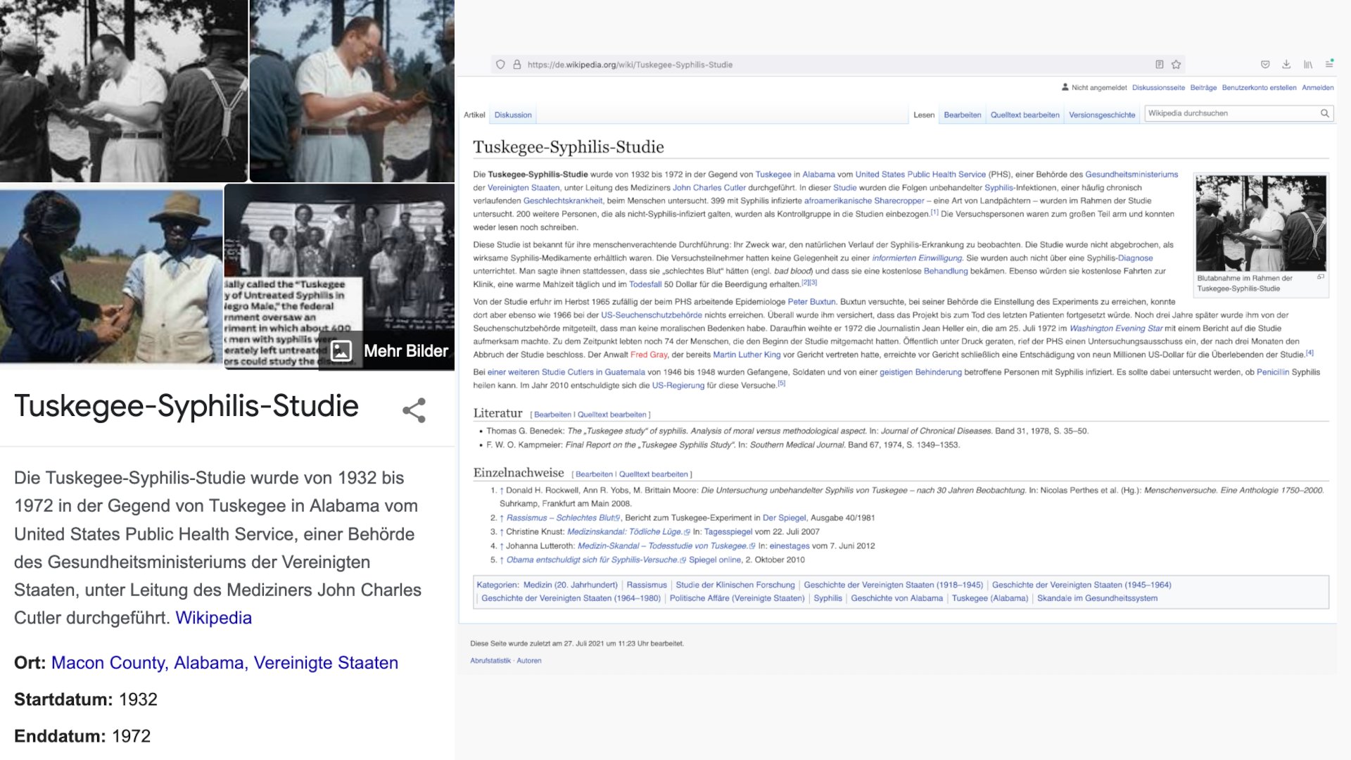The width and height of the screenshot is (1351, 760).
Task: Enlarge the Blutabnahme thumbnail via caption icon
Action: pyautogui.click(x=1320, y=277)
